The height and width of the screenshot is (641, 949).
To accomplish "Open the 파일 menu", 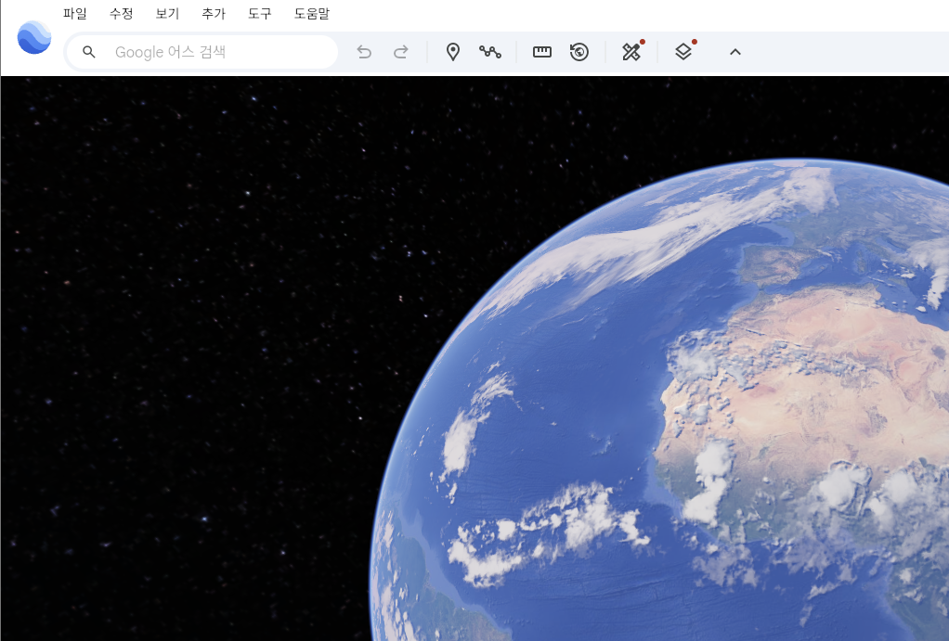I will [75, 13].
